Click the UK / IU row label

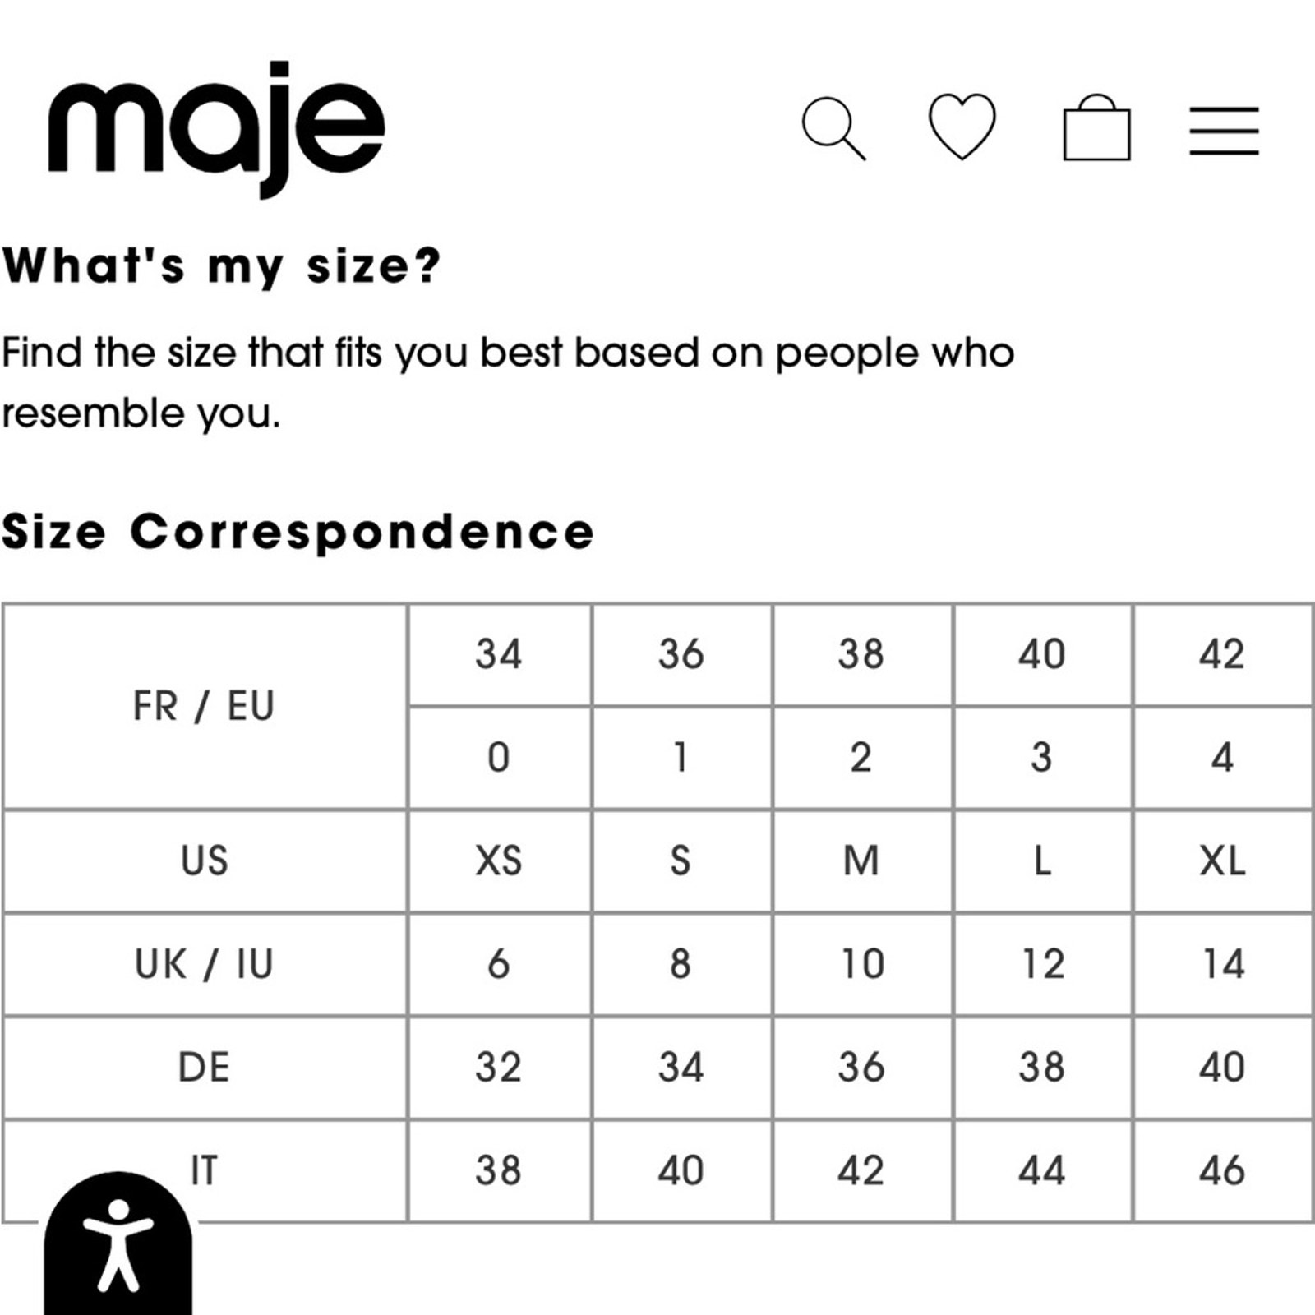(205, 964)
